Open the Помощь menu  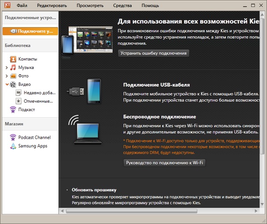point(150,6)
